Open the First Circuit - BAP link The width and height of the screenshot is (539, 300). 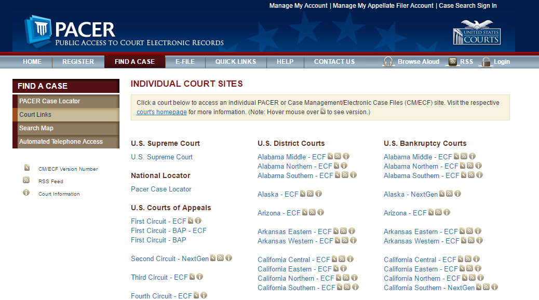(158, 240)
